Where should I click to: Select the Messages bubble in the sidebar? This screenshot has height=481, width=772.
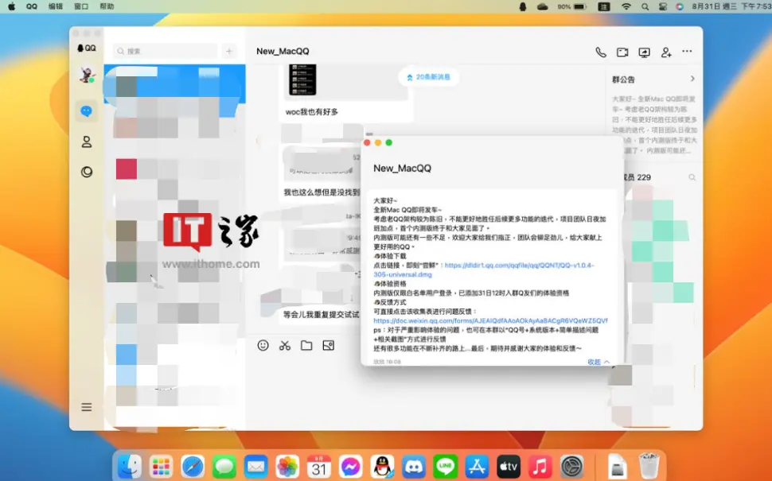(87, 111)
